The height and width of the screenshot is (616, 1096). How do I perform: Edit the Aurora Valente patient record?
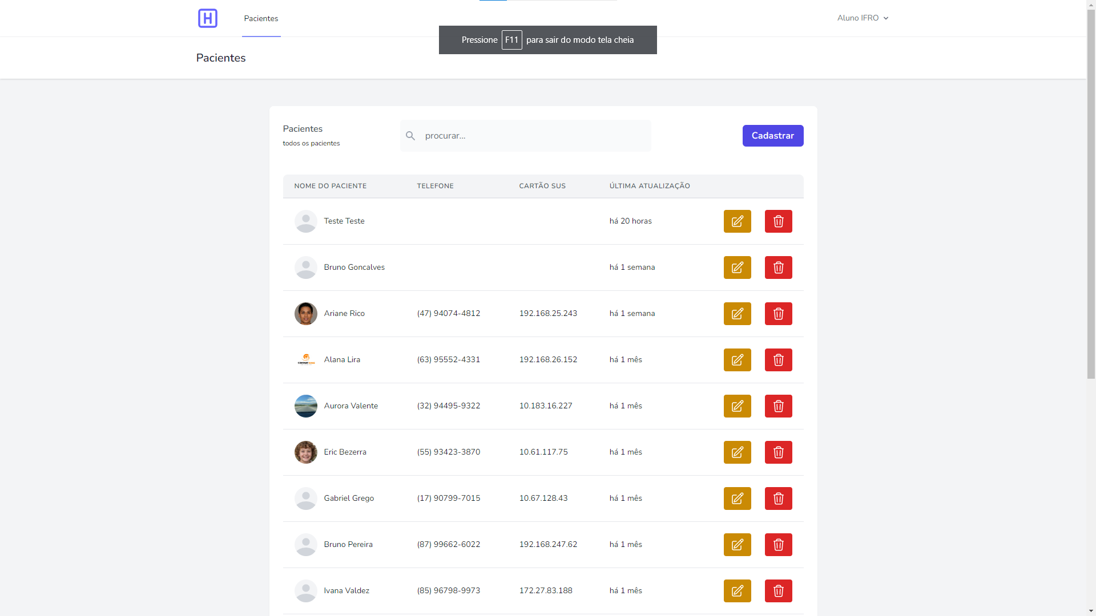[x=737, y=406]
